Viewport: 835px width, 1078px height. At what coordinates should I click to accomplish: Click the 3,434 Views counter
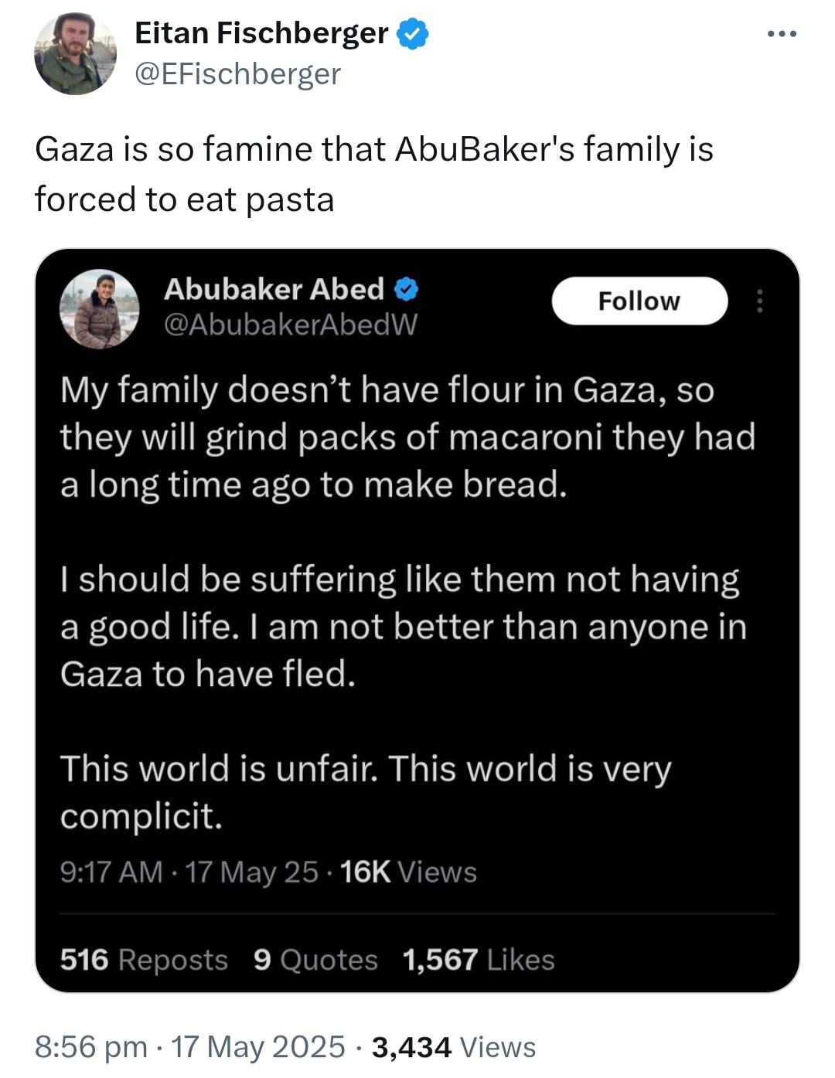point(454,1047)
